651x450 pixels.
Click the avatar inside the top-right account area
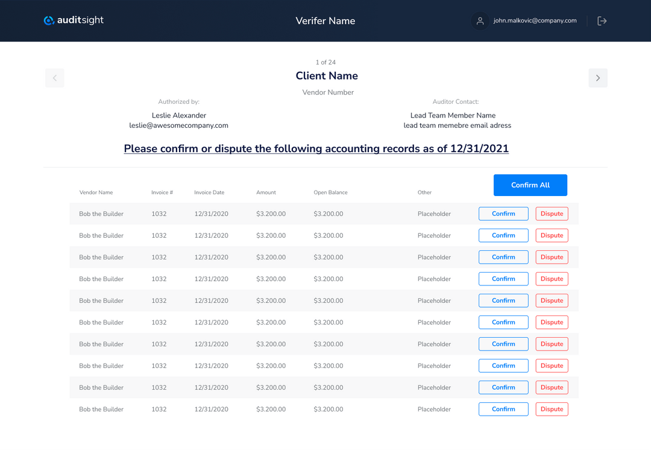click(480, 21)
